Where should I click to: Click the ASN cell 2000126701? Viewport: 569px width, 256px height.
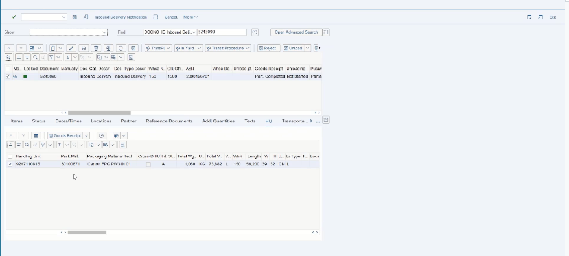click(x=198, y=76)
